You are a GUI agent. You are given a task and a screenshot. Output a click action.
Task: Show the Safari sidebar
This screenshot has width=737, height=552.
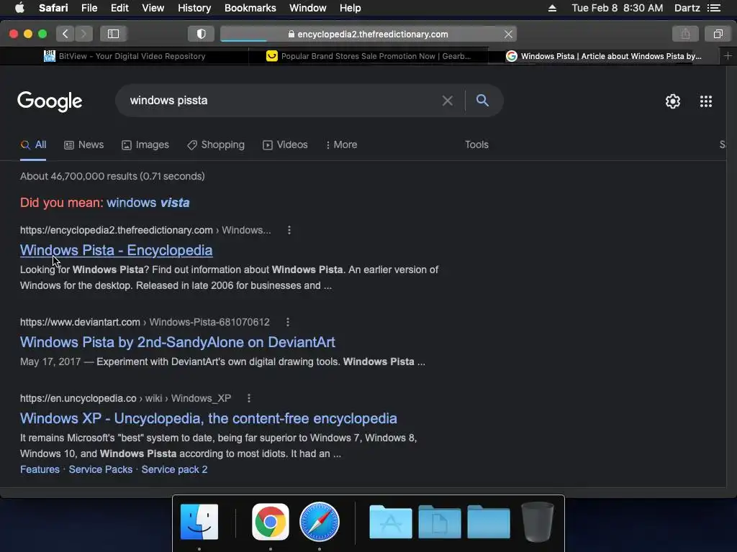tap(113, 34)
